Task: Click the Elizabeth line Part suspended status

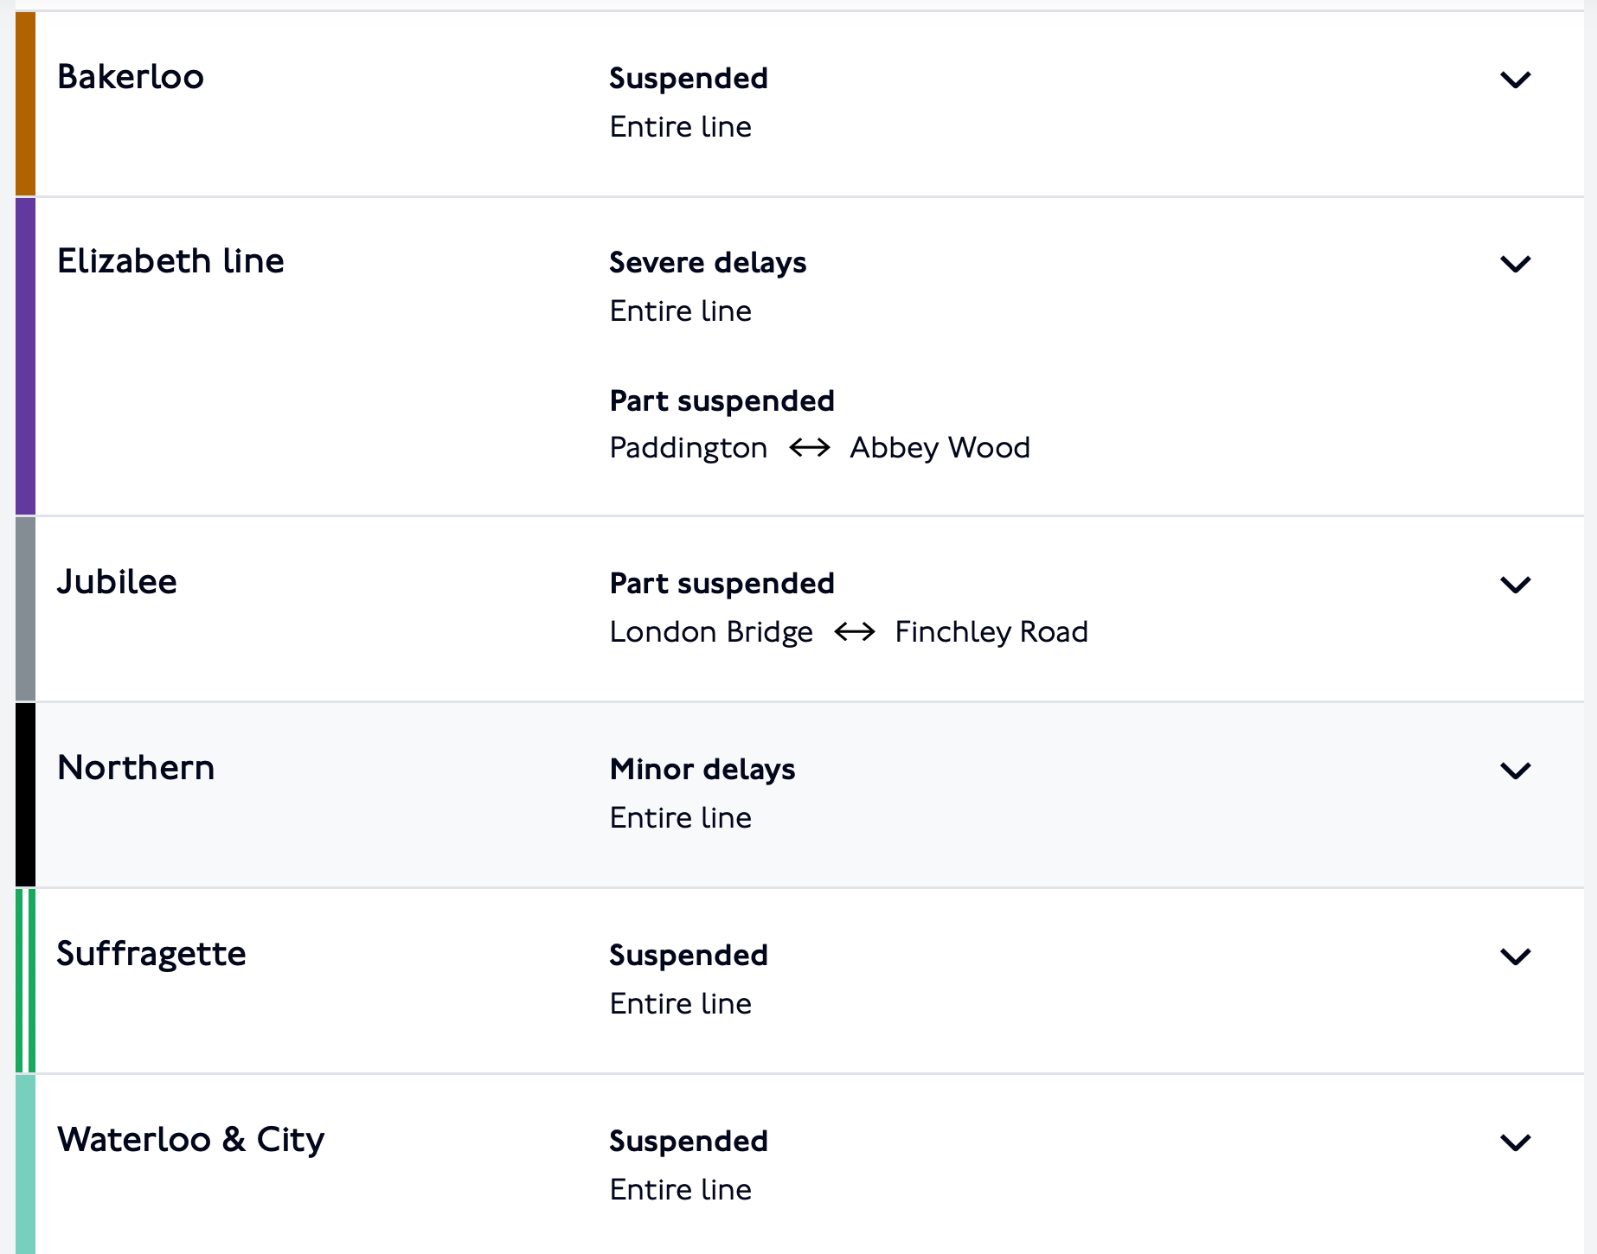Action: tap(722, 401)
